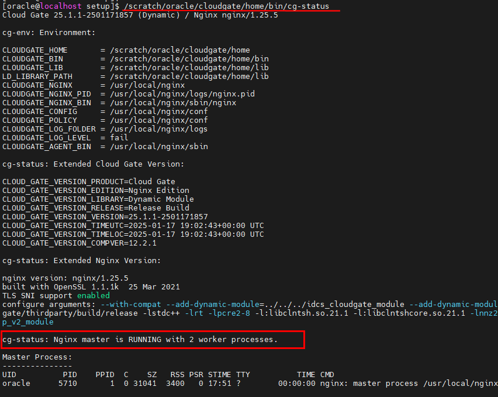Select the '--with-compat' configure argument
Viewport: 498px width, 397px height.
pyautogui.click(x=131, y=304)
